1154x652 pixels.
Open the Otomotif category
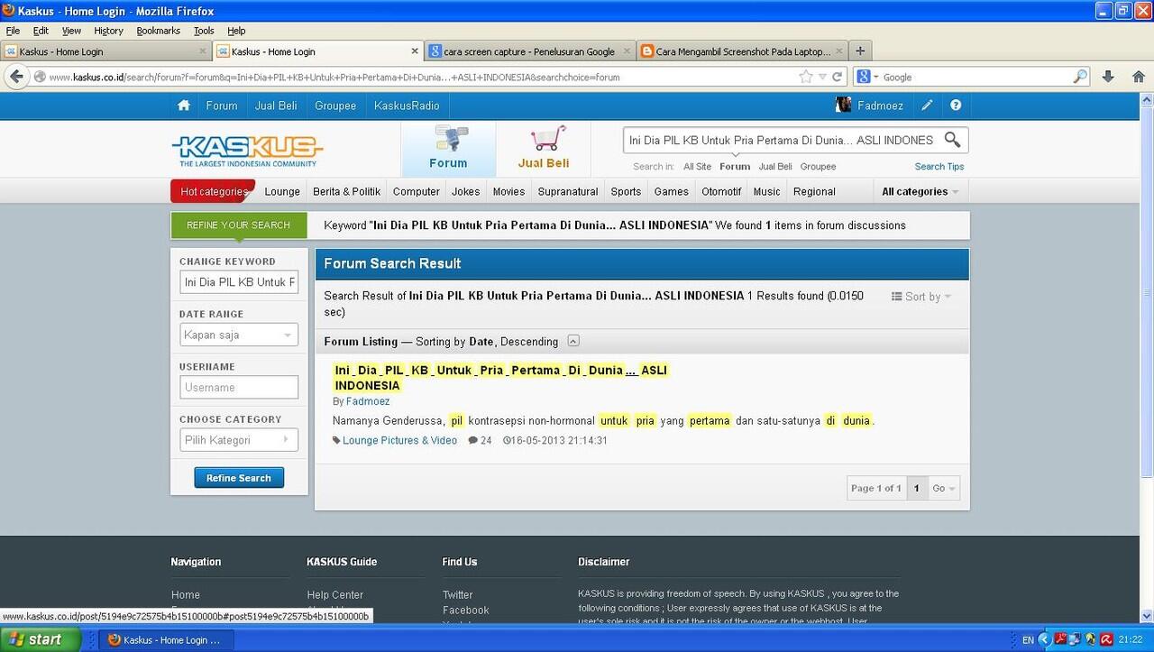coord(721,191)
